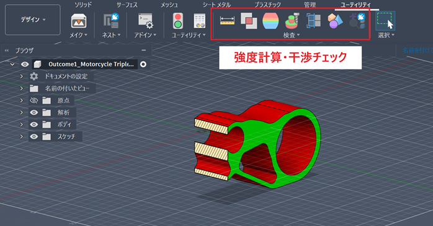The height and width of the screenshot is (226, 433).
Task: Hide the Bodies folder eye
Action: 33,124
